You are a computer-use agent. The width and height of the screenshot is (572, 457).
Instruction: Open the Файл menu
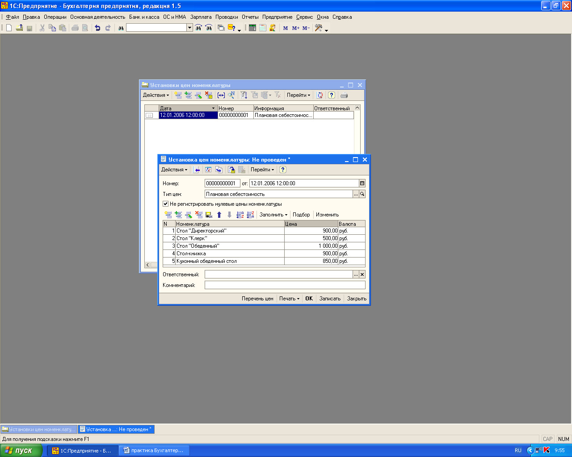pyautogui.click(x=13, y=17)
